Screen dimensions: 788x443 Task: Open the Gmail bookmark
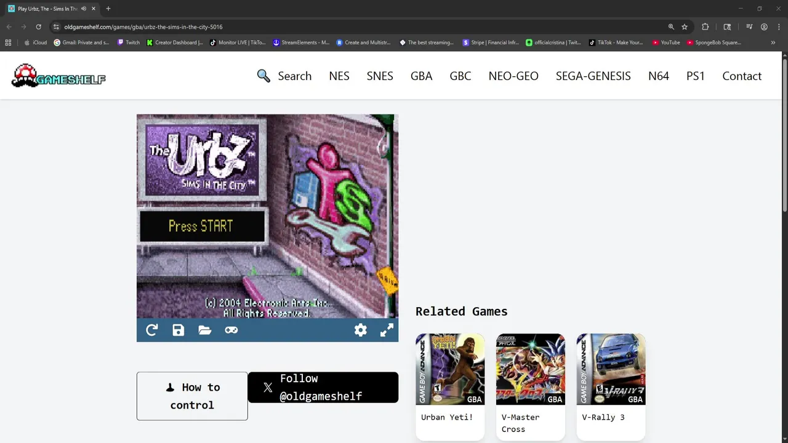point(82,42)
